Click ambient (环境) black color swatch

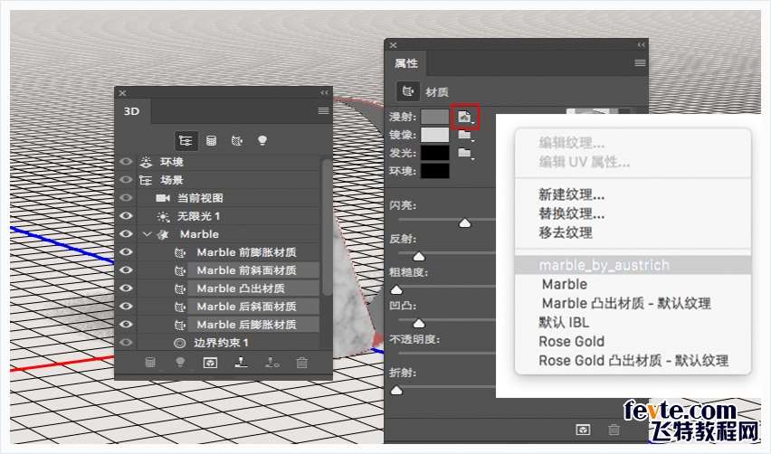tap(435, 171)
